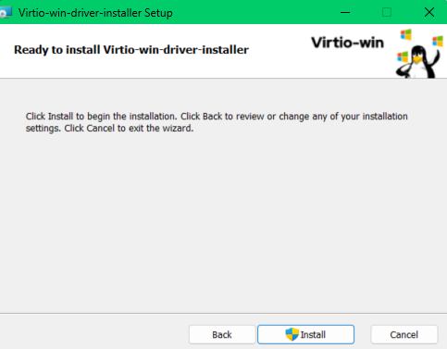Screen dimensions: 447x349
Task: Go back with the Back button
Action: point(222,334)
